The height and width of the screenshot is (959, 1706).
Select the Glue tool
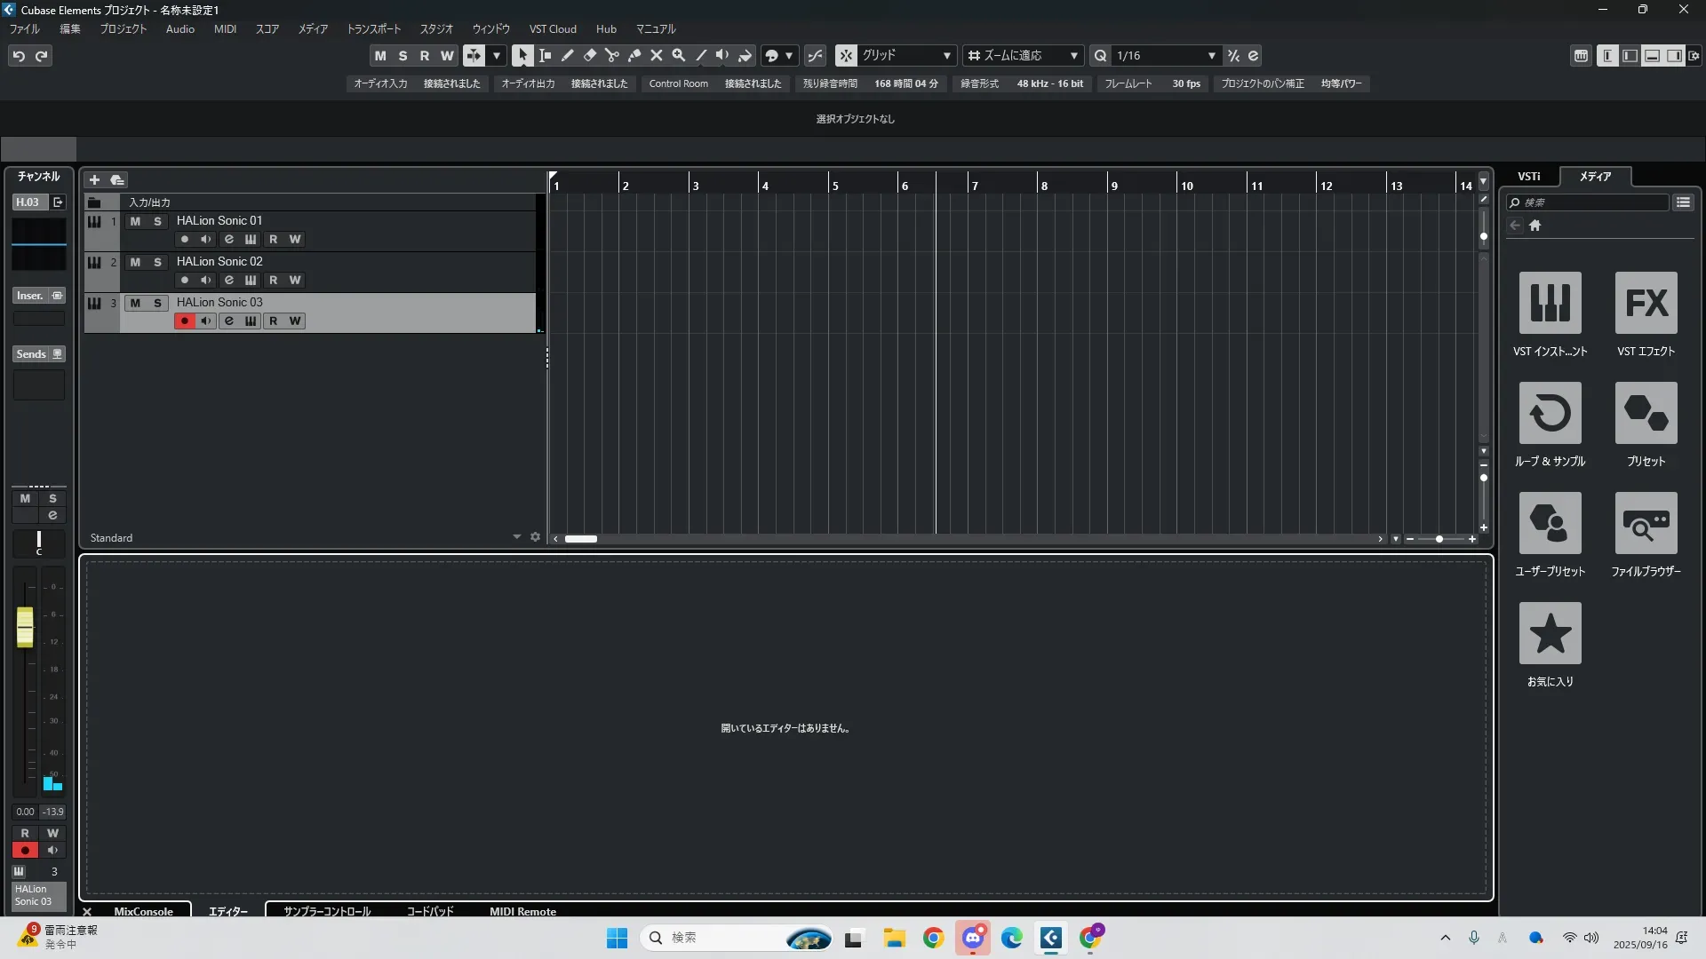[634, 55]
